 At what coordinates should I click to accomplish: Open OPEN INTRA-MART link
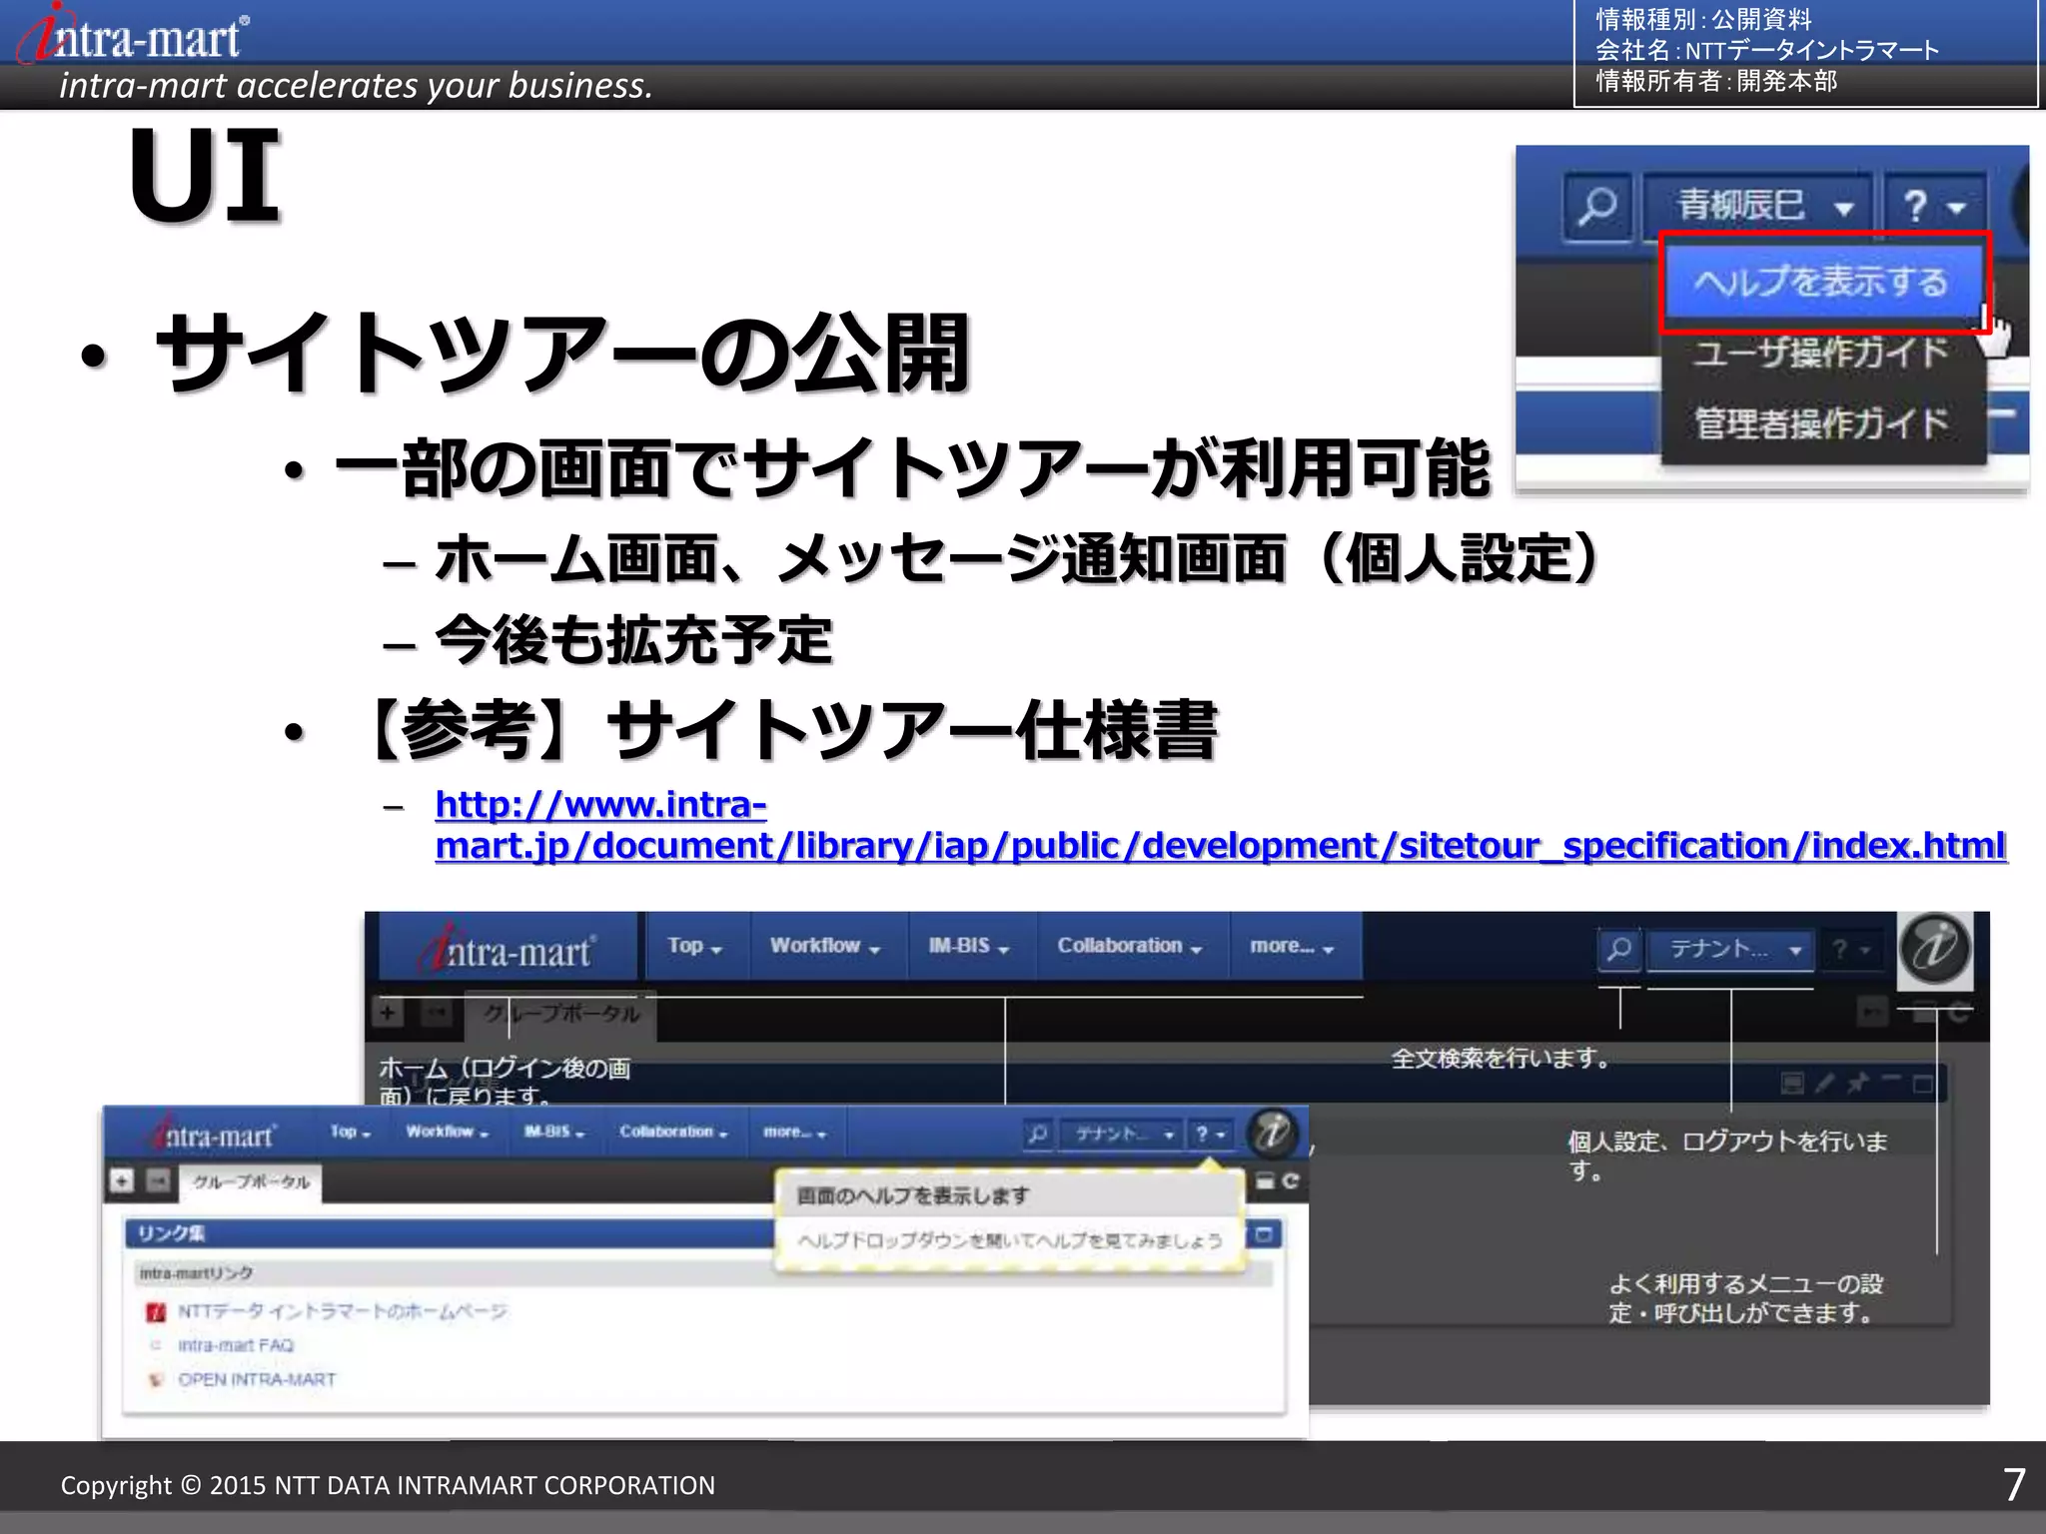click(257, 1379)
